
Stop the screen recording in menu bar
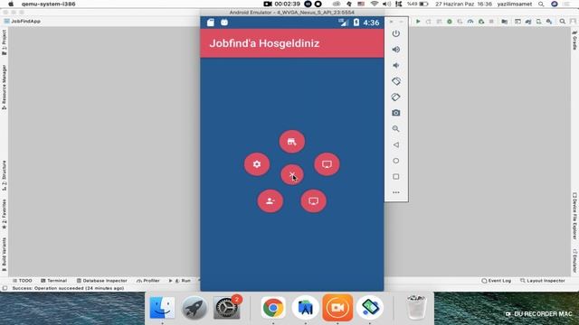(318, 4)
